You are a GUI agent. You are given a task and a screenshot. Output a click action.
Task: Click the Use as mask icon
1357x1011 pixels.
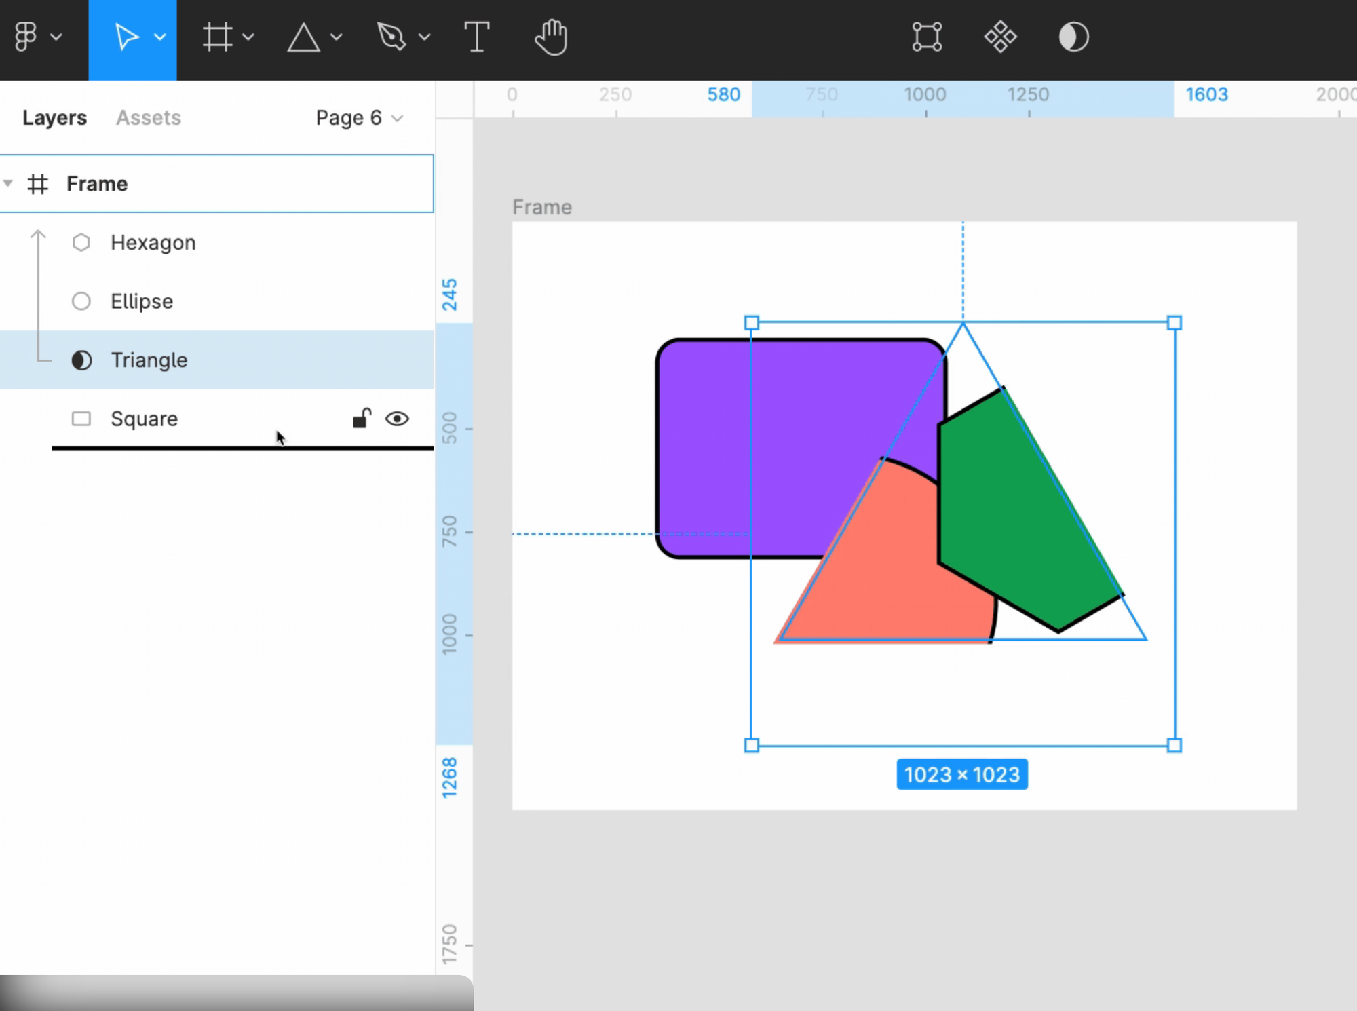(1073, 37)
